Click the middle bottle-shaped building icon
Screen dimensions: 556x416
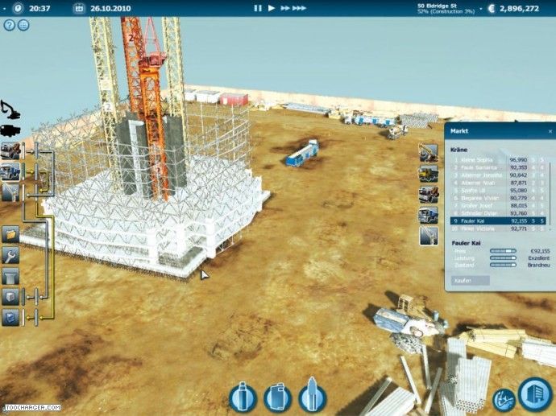(276, 397)
